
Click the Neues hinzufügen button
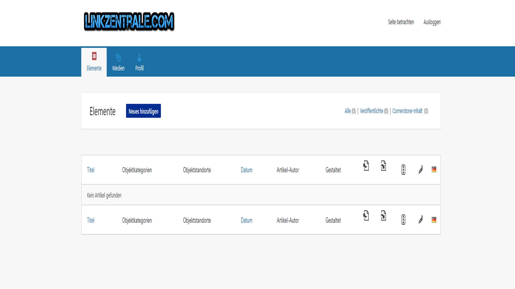coord(144,111)
